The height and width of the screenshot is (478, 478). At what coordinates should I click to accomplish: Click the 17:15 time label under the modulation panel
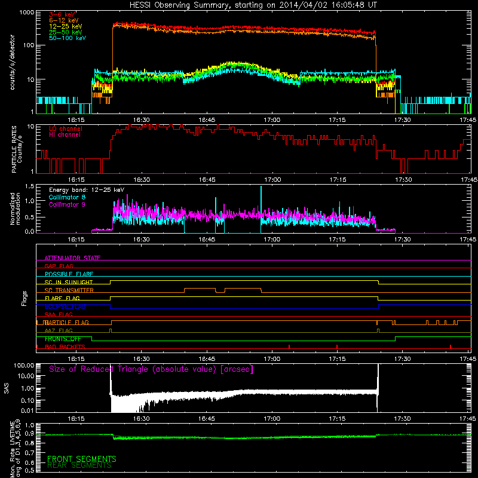click(x=337, y=240)
